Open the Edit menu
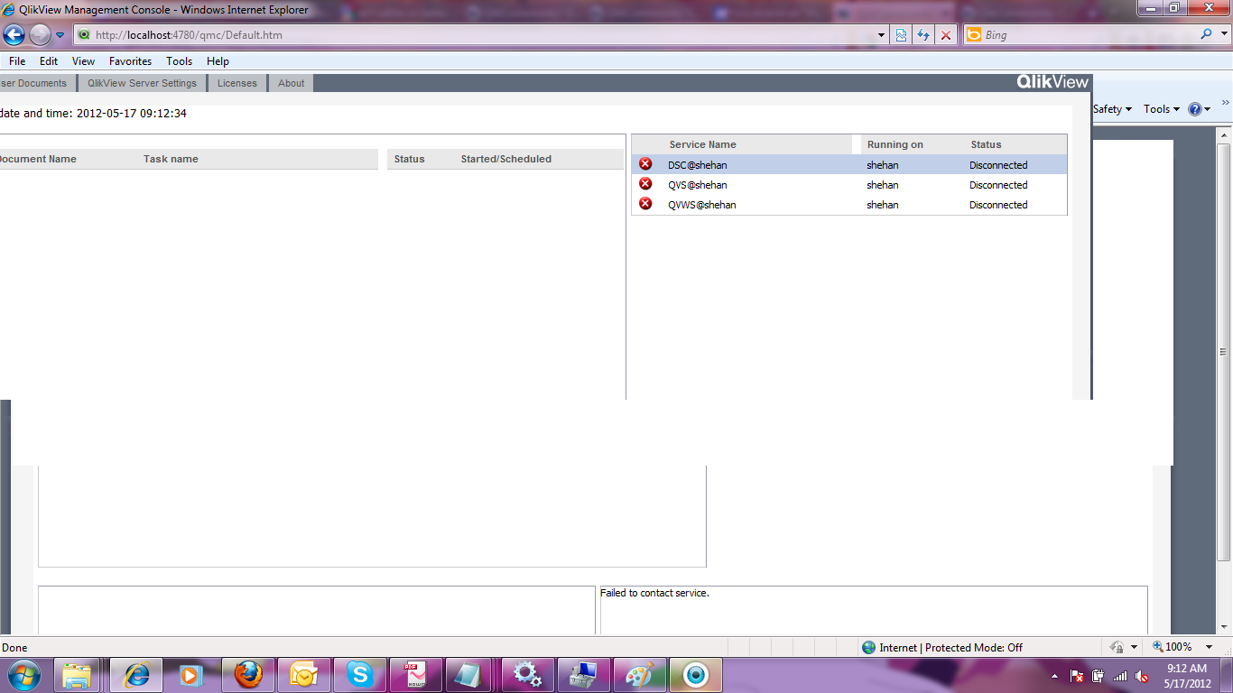 tap(49, 61)
